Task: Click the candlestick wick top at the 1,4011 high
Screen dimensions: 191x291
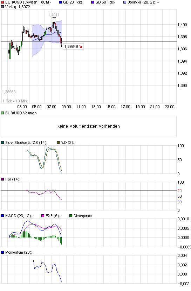Action: (x=54, y=18)
